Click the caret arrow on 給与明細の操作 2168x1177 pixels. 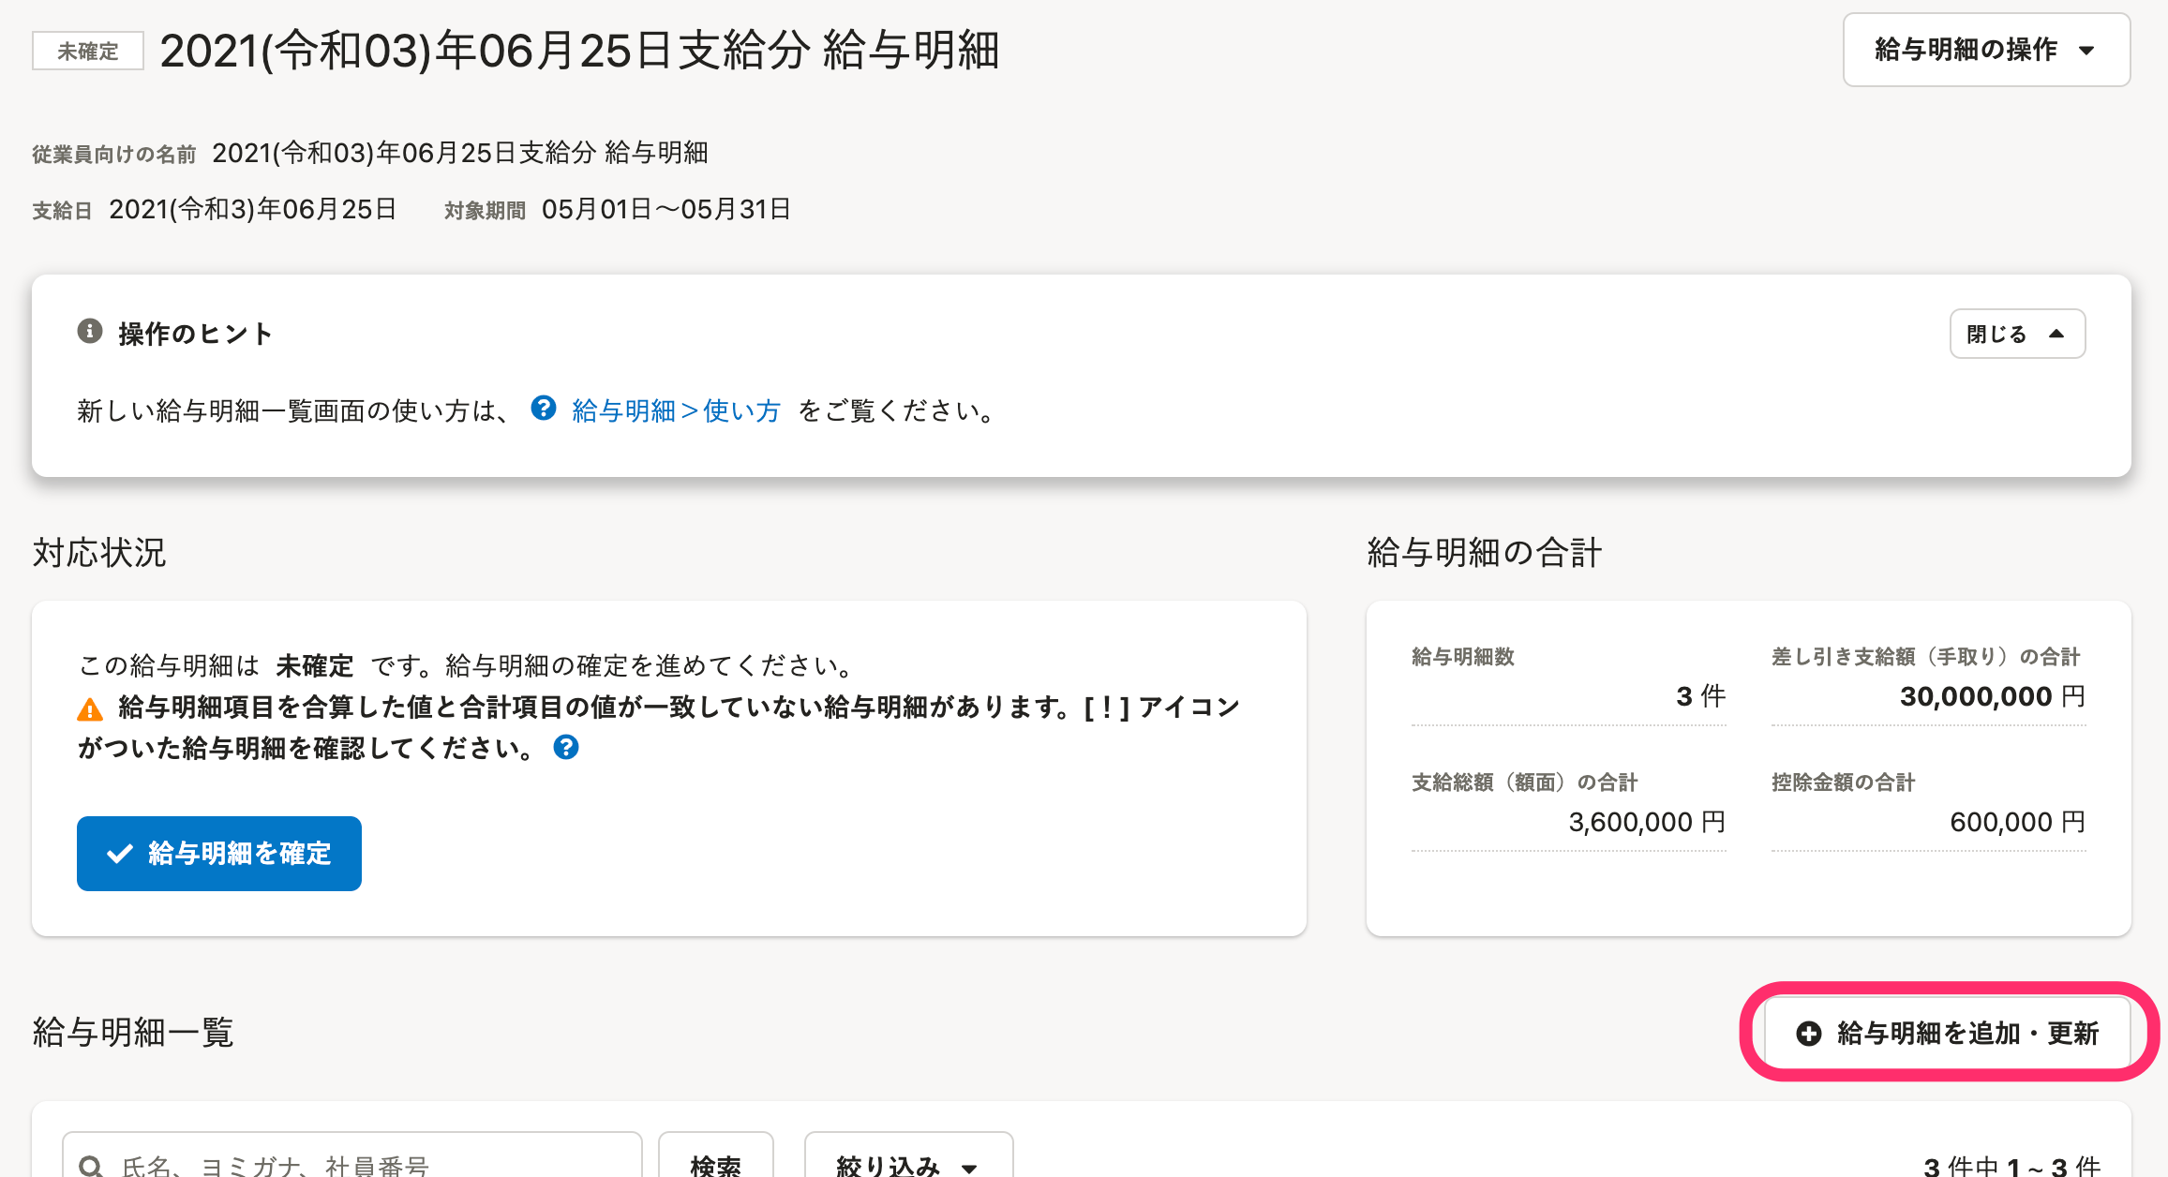pos(2086,51)
